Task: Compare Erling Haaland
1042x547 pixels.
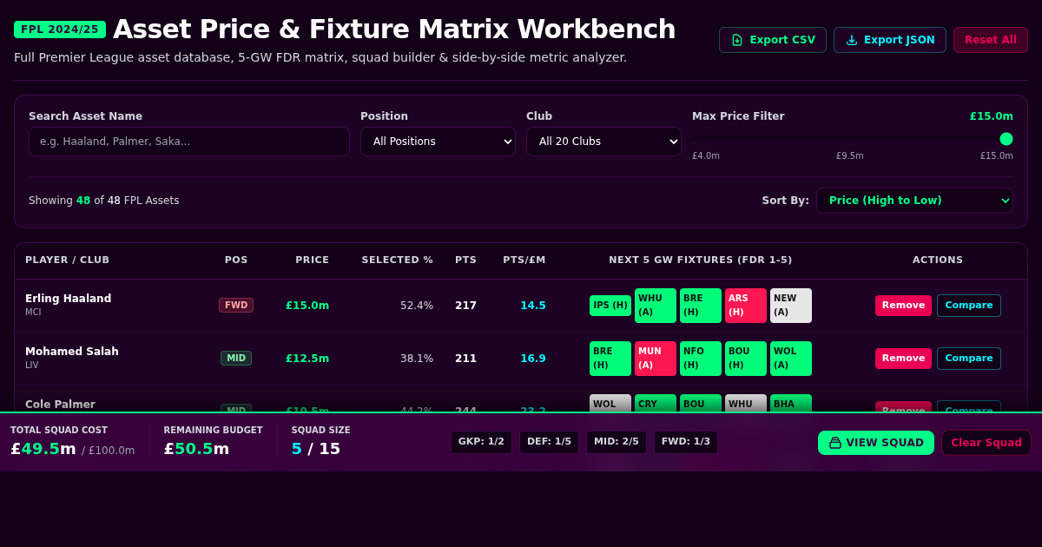Action: tap(969, 306)
